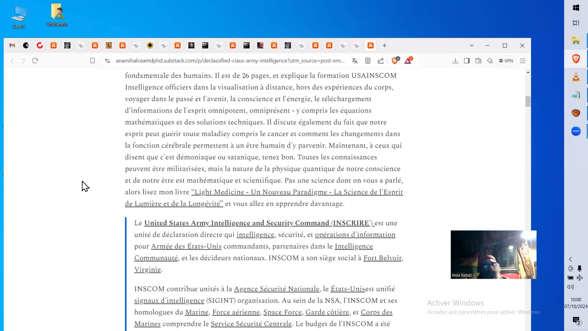Click the 'Marine' link
The width and height of the screenshot is (588, 331).
tap(197, 313)
